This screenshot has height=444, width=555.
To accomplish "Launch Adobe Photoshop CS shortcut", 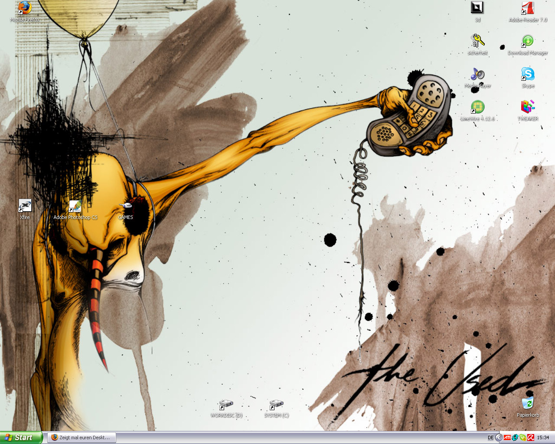I will pos(75,209).
